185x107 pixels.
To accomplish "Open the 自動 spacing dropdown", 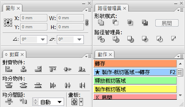I will [x=60, y=102].
